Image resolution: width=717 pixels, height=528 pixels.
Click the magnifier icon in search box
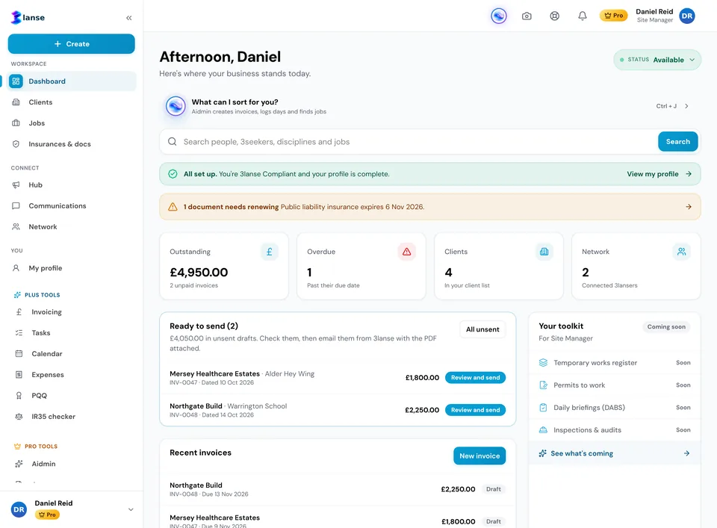[x=173, y=142]
